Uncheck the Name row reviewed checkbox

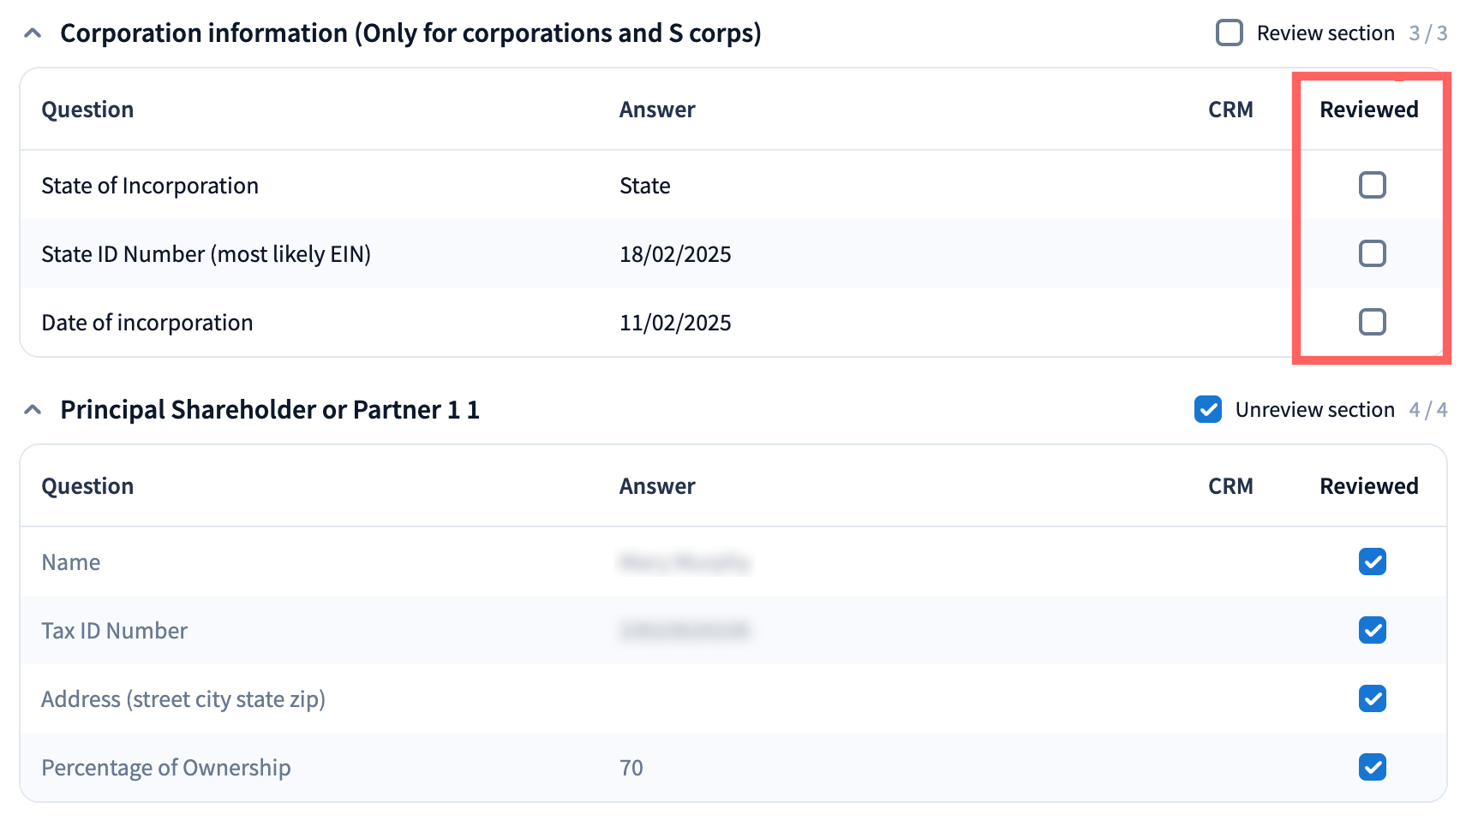[1372, 562]
